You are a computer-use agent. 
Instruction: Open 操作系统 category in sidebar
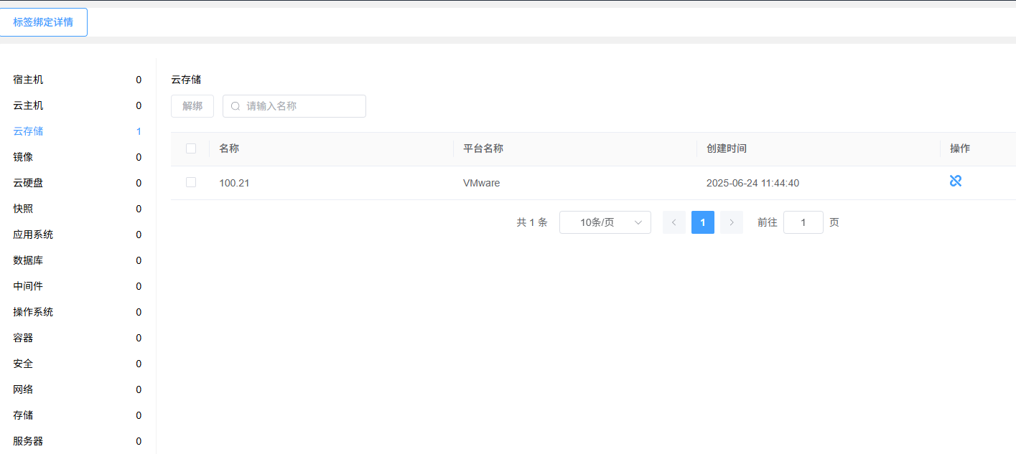(x=78, y=312)
